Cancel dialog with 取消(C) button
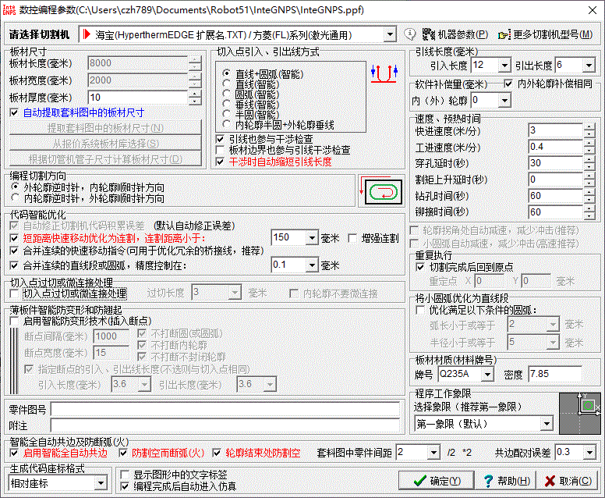The height and width of the screenshot is (498, 605). [568, 481]
